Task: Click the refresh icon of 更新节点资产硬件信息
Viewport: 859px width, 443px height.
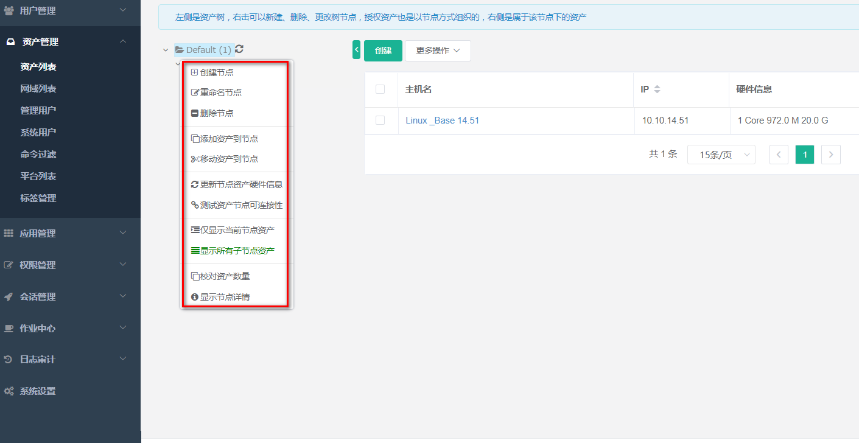Action: [195, 184]
